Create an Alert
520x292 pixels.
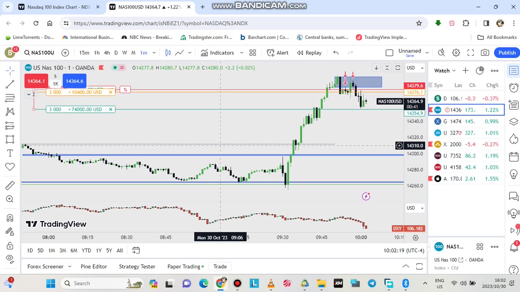click(278, 53)
